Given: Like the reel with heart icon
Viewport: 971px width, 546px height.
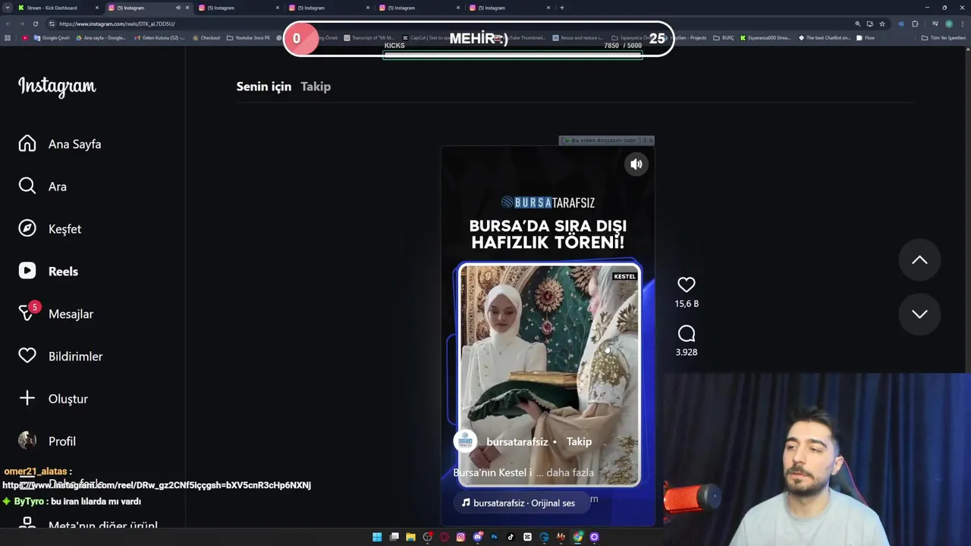Looking at the screenshot, I should pos(687,285).
